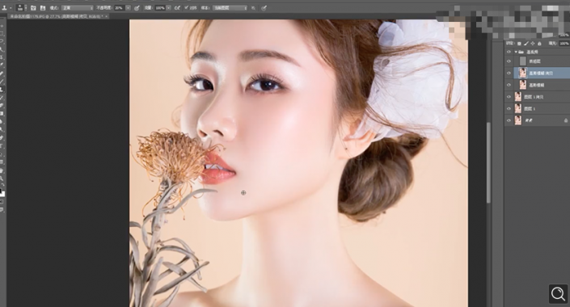Screen dimensions: 570x307
Task: Select the Clone Stamp tool in the toolbox
Action: click(x=2, y=90)
